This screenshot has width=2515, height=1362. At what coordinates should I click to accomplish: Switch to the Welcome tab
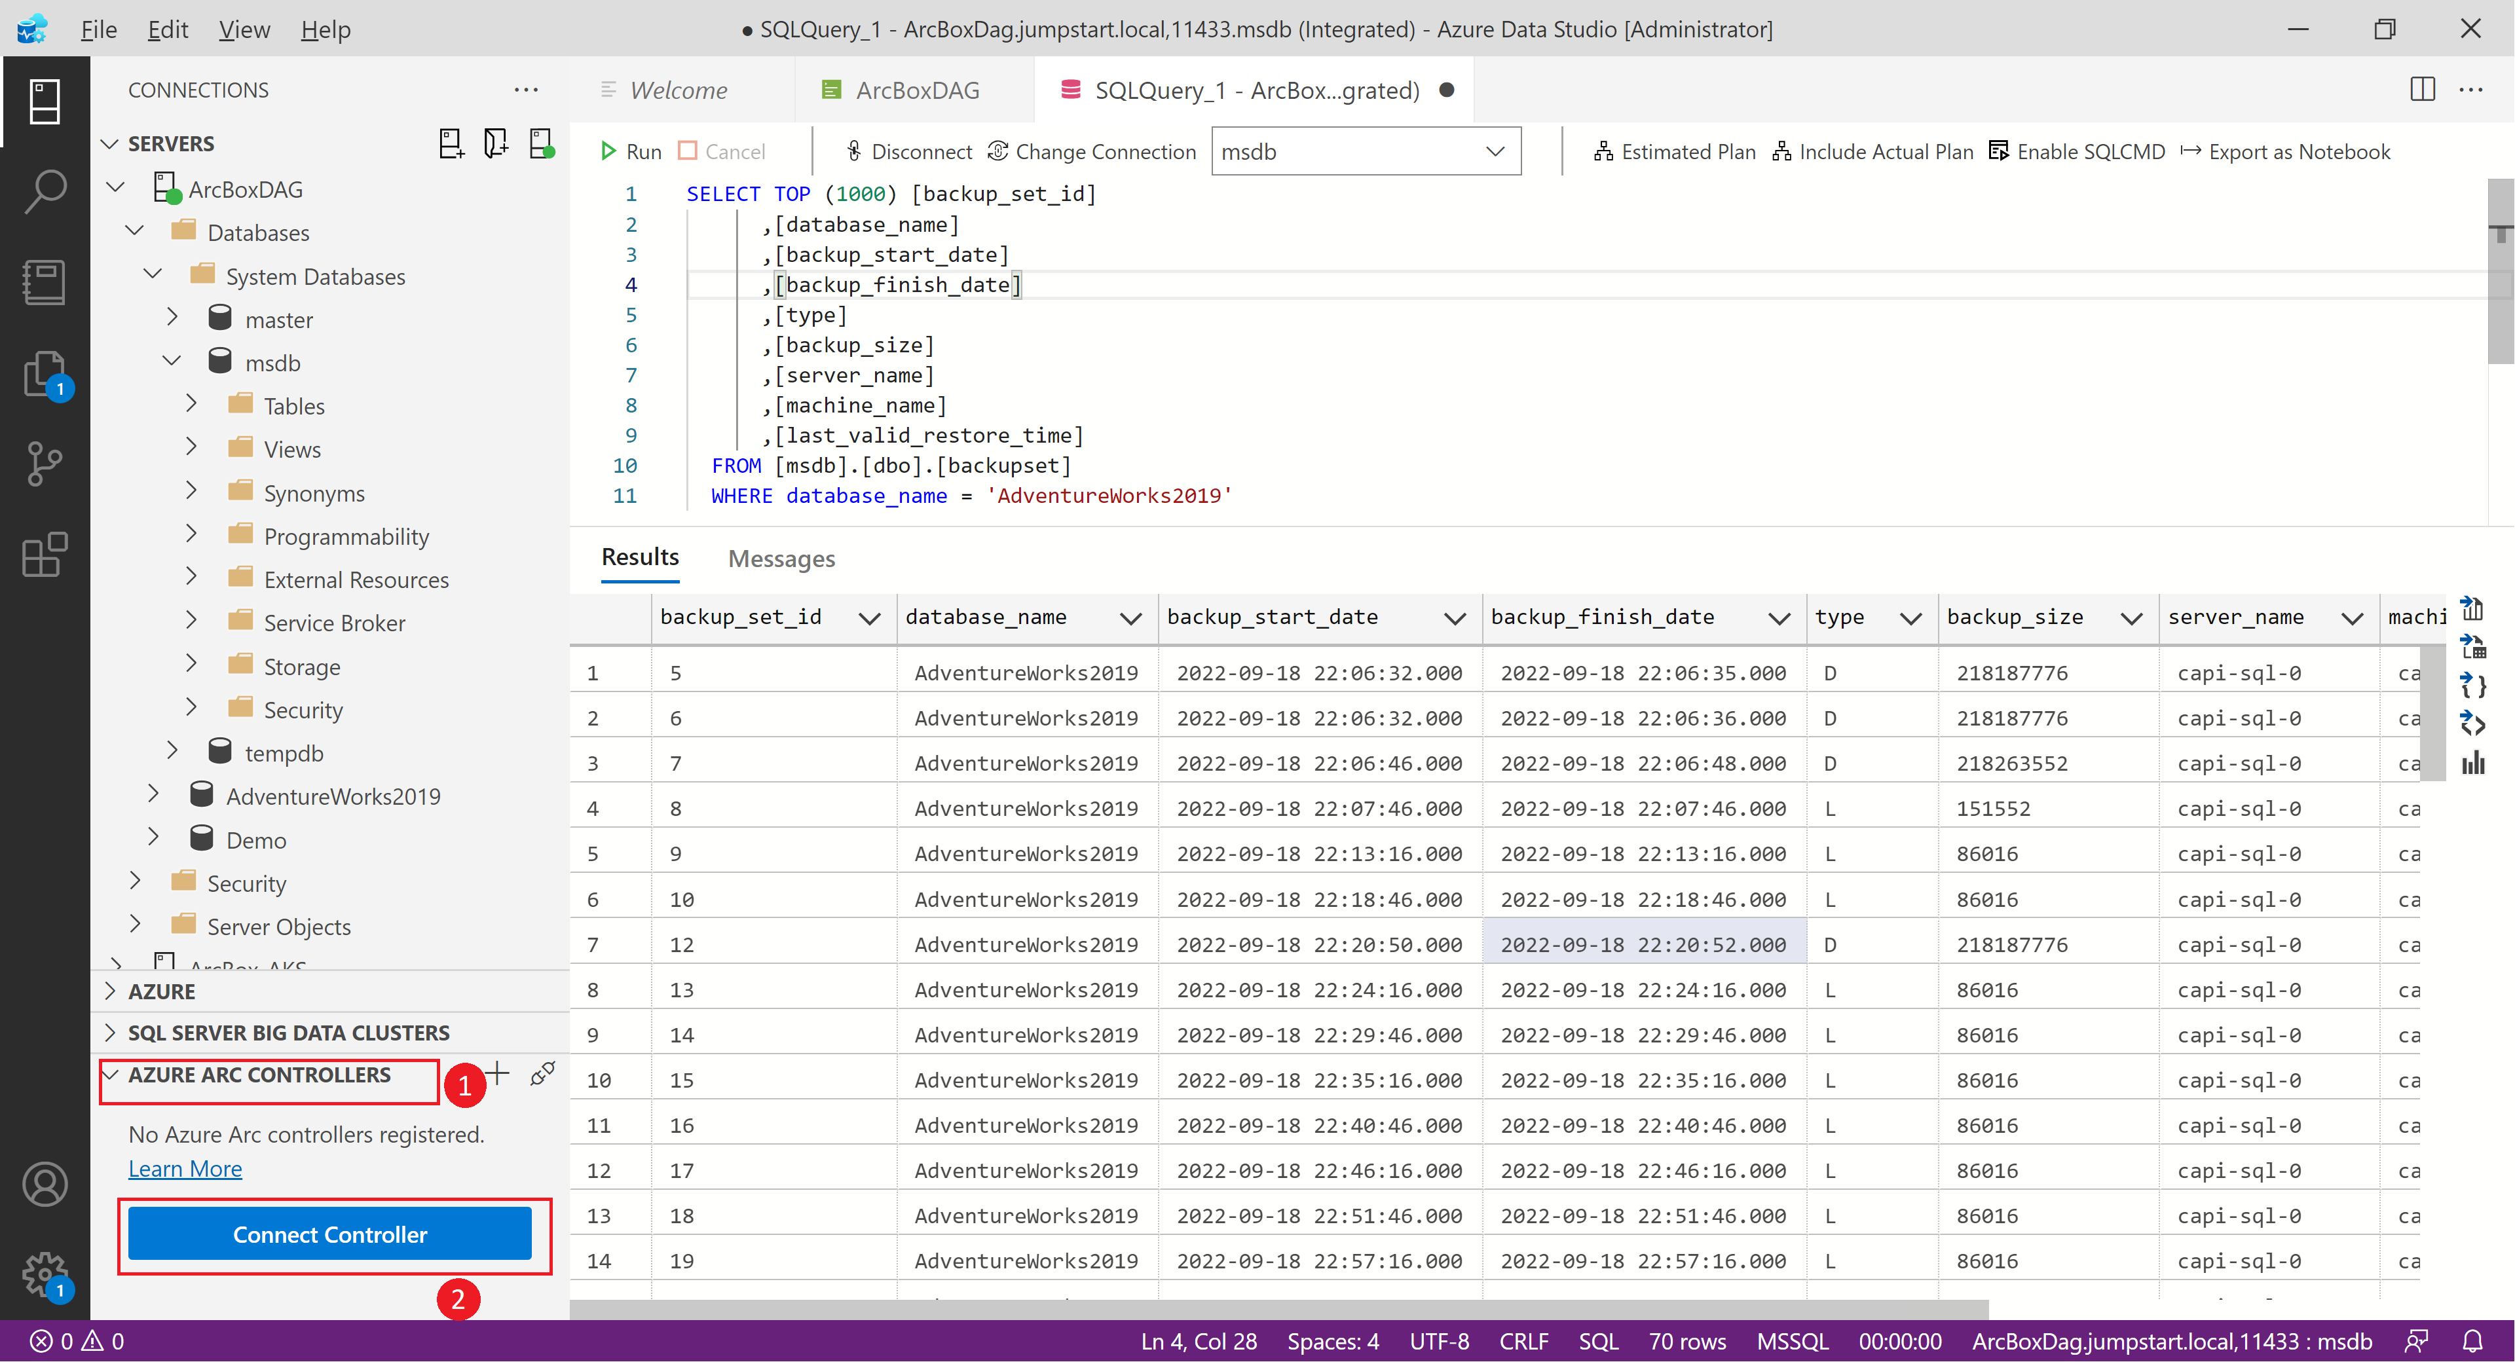[x=679, y=91]
